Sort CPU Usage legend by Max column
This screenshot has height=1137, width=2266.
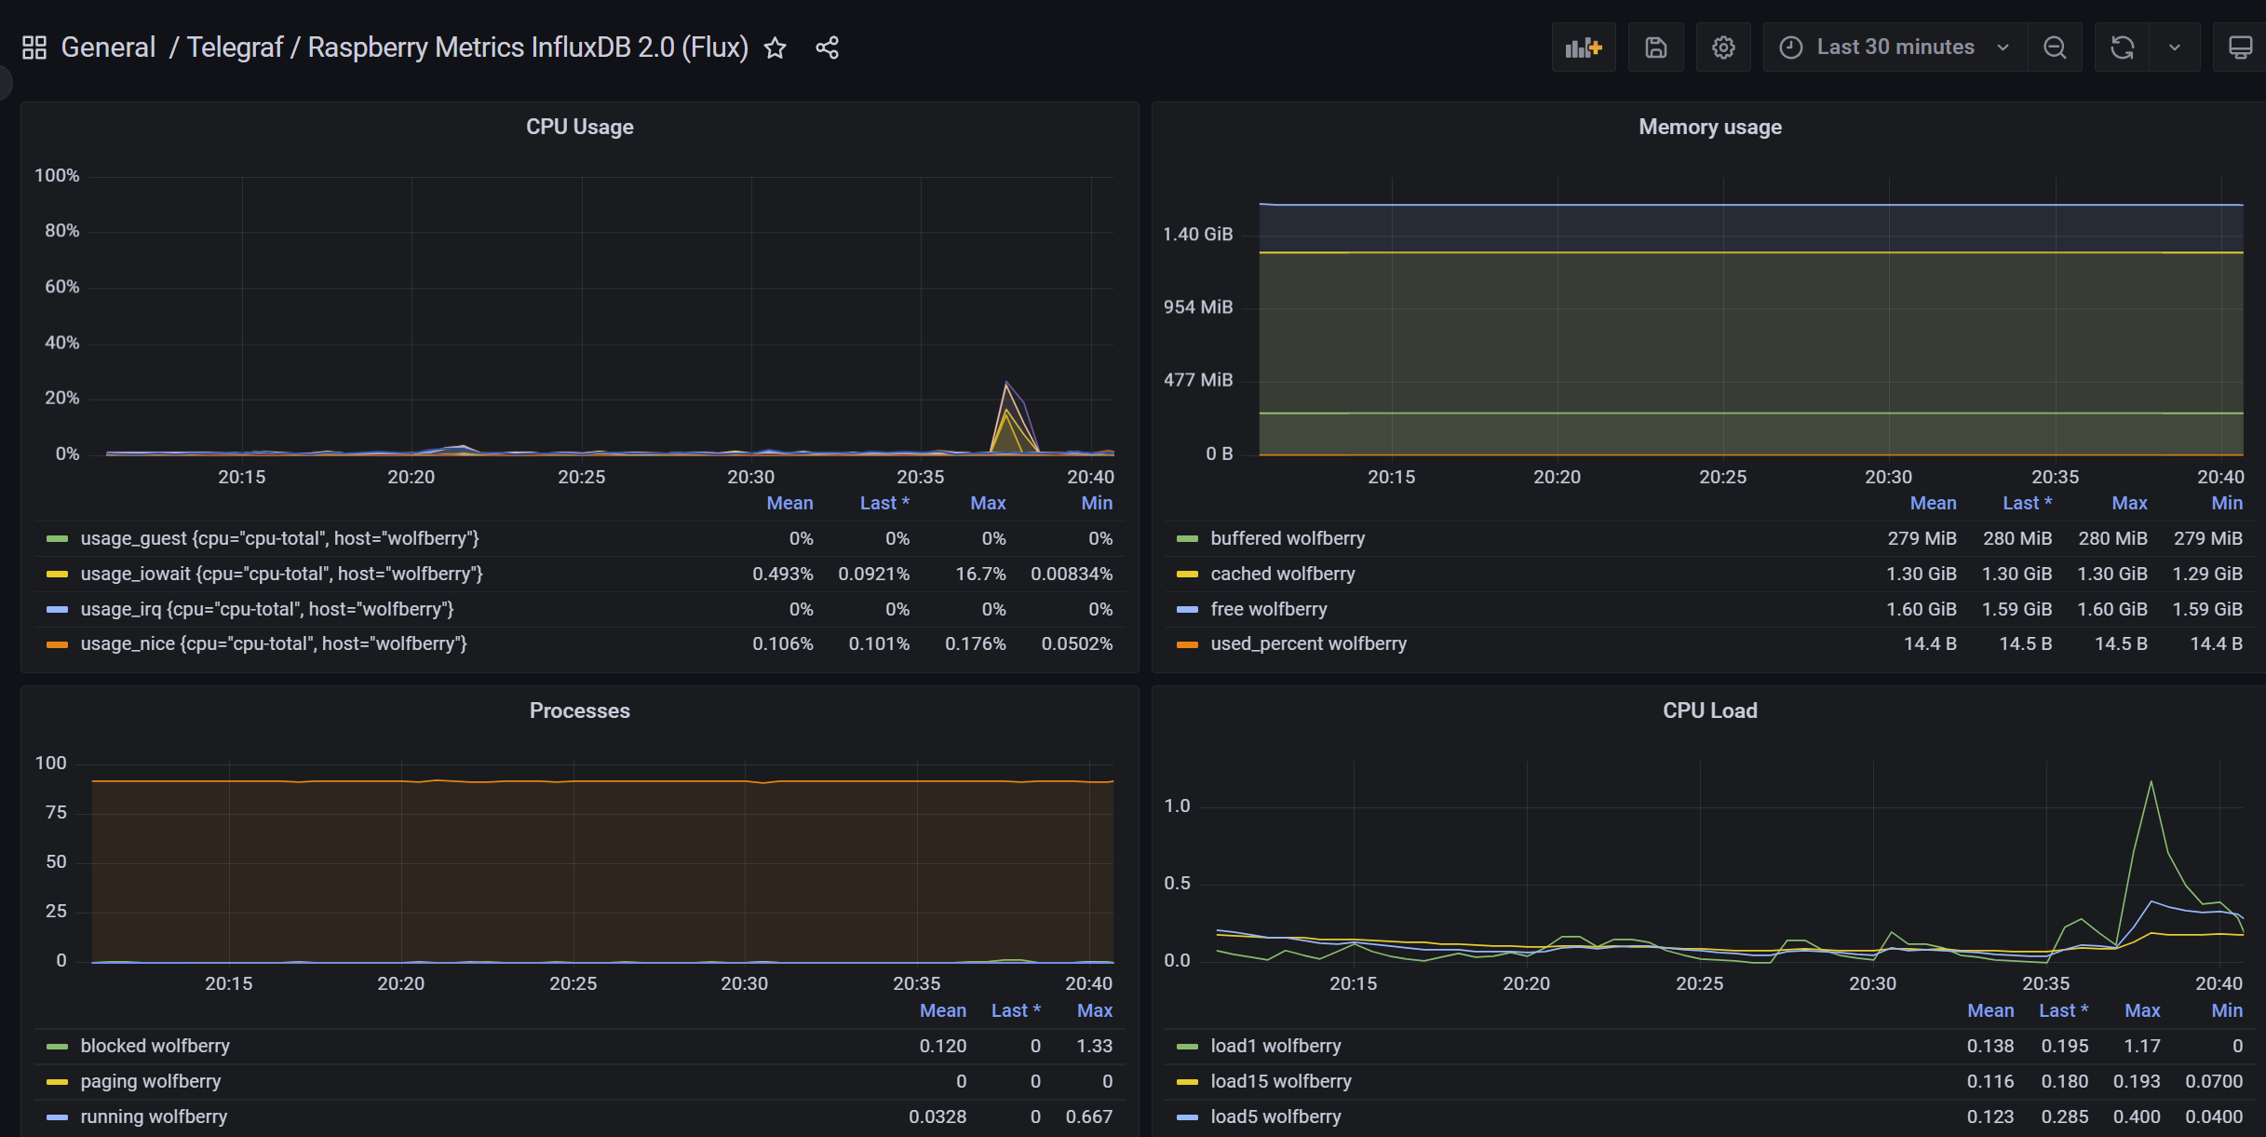[x=987, y=503]
